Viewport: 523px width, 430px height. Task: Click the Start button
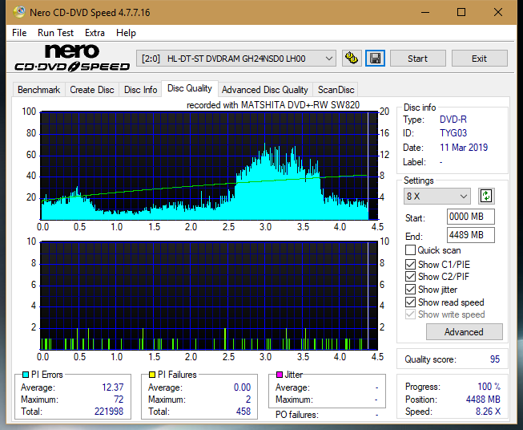tap(417, 59)
